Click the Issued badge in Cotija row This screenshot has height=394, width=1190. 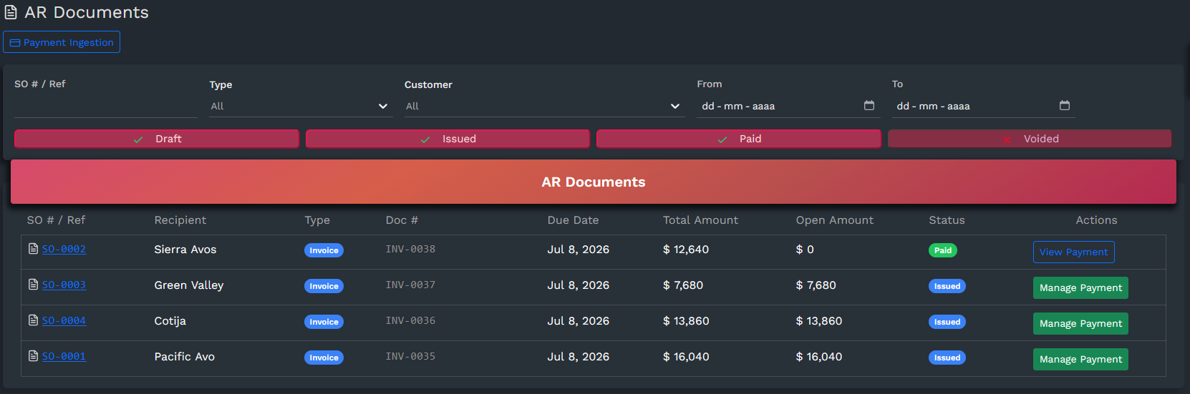[947, 322]
